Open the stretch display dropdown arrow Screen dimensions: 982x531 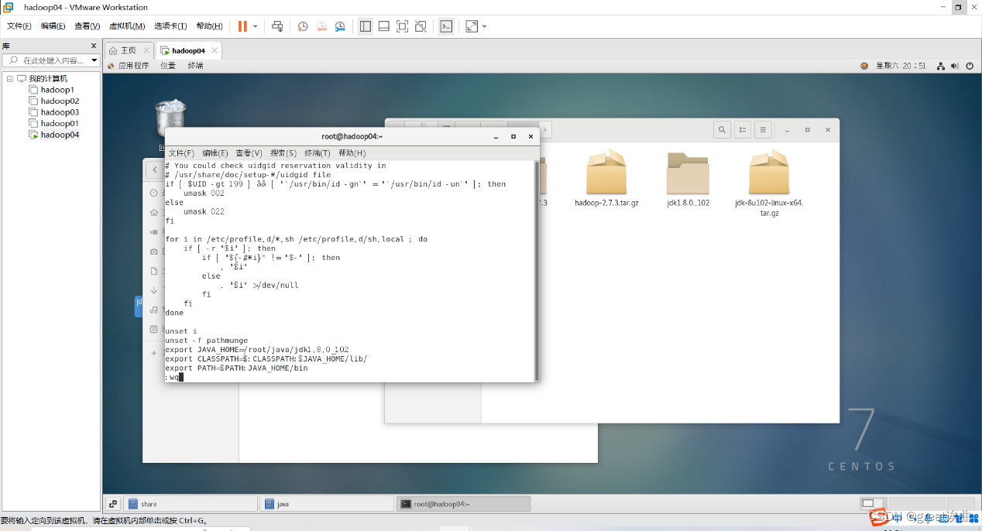(x=485, y=26)
